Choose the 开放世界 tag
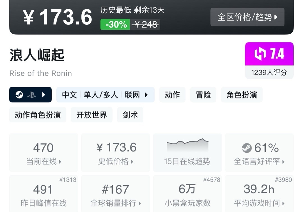Image resolution: width=303 pixels, height=212 pixels. point(92,115)
